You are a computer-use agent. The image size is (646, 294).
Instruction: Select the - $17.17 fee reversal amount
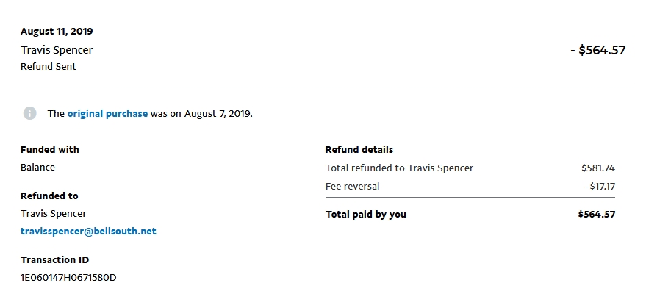(x=599, y=187)
